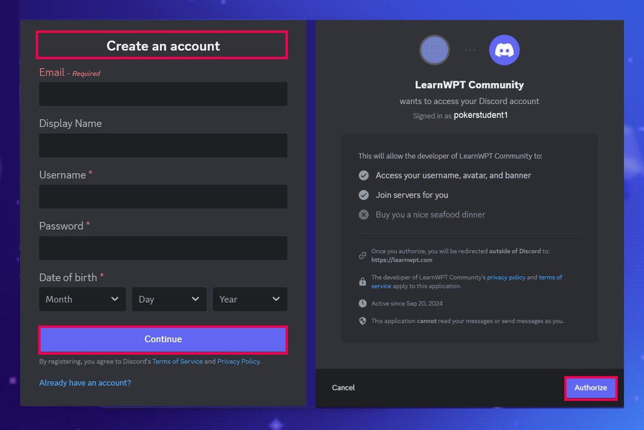Open the Day dropdown
Screen dimensions: 644x430
point(169,299)
